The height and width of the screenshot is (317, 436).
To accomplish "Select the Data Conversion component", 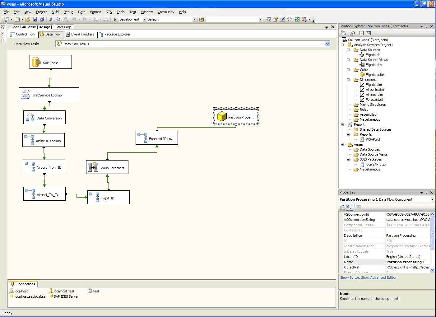I will (44, 117).
